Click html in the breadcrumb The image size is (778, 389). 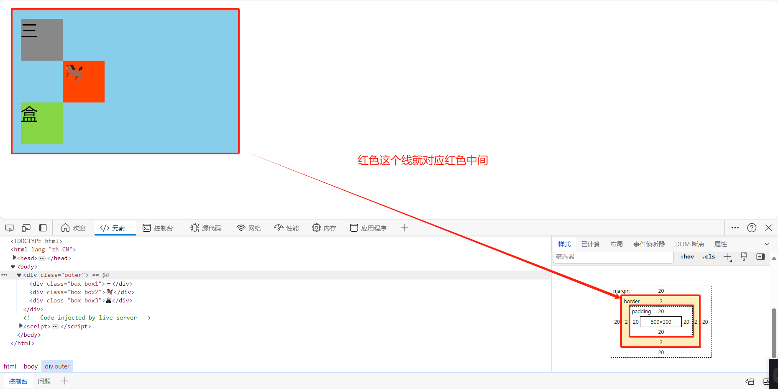click(x=10, y=366)
